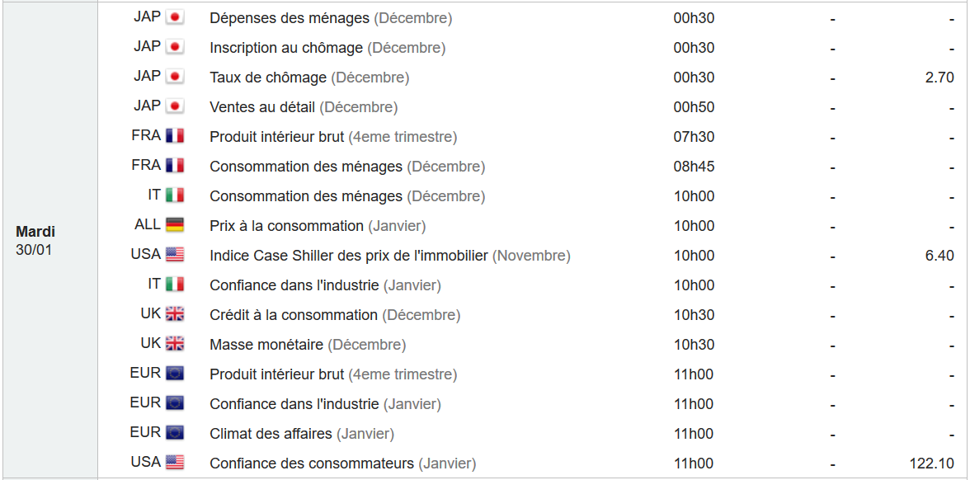Click the 122.10 previous value
Image resolution: width=970 pixels, height=480 pixels.
point(932,464)
